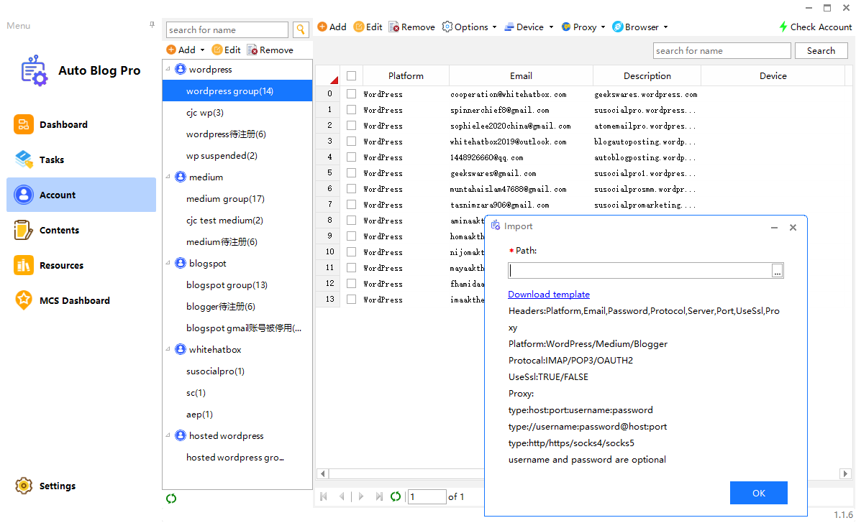Viewport: 856px width, 523px height.
Task: Check the whitehatbox2019@outlook.com row
Action: pyautogui.click(x=352, y=142)
